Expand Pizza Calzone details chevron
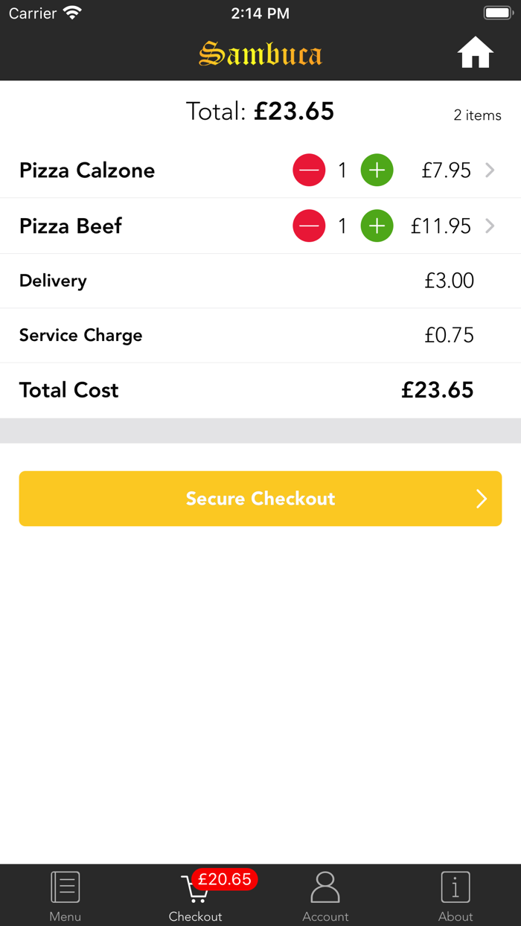Screen dimensions: 521x926 click(x=490, y=170)
